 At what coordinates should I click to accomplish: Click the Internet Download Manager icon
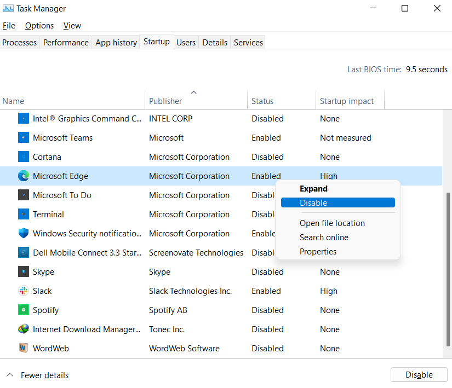pyautogui.click(x=24, y=329)
